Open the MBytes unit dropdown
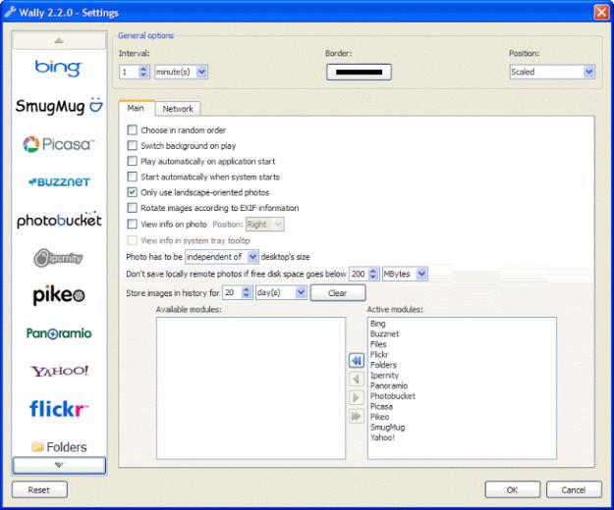The image size is (614, 510). pyautogui.click(x=405, y=274)
